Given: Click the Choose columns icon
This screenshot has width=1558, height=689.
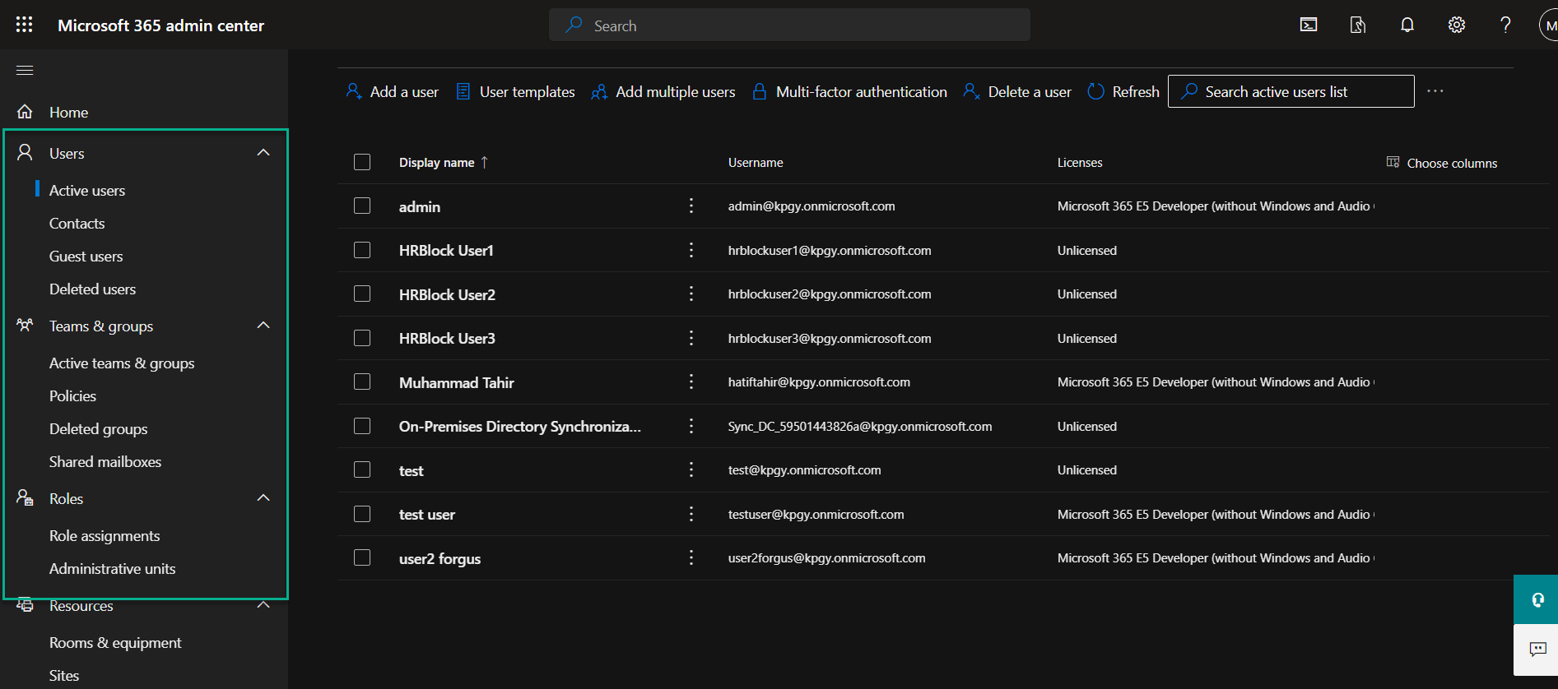Looking at the screenshot, I should pos(1393,162).
